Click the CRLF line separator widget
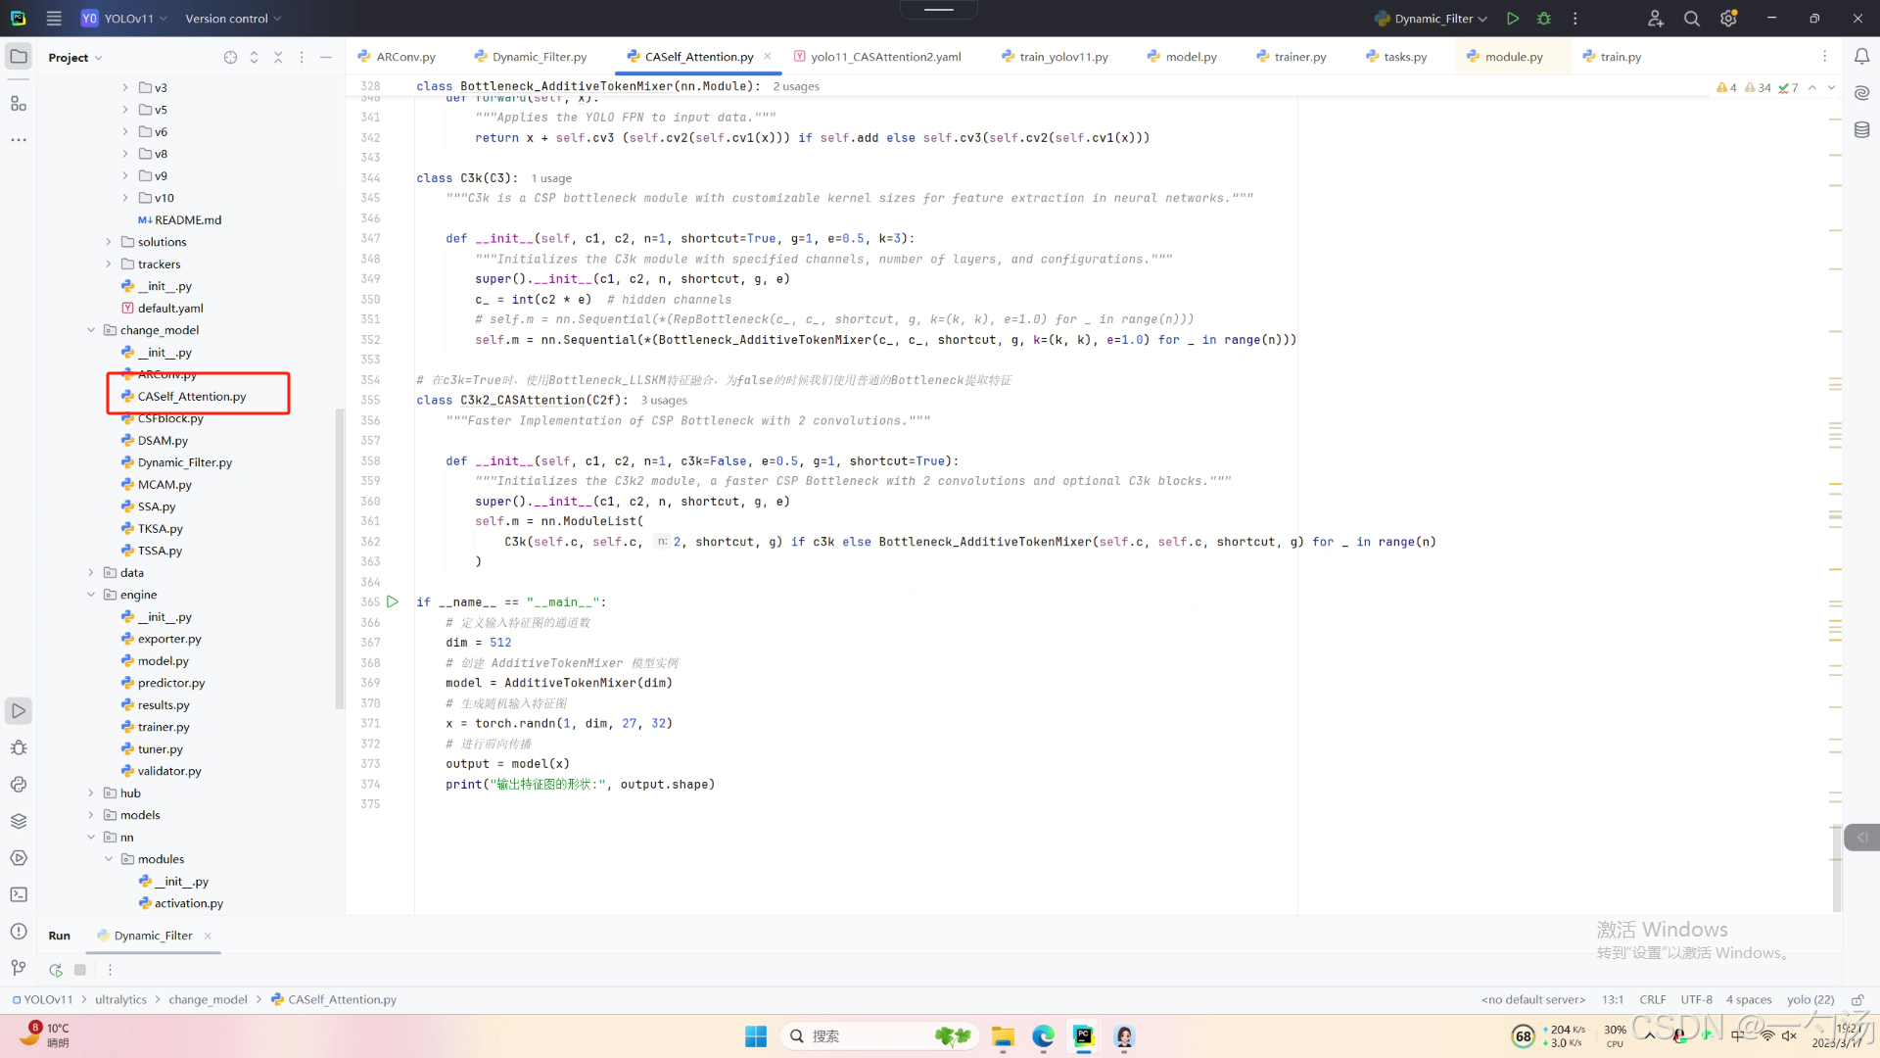 click(x=1652, y=1000)
